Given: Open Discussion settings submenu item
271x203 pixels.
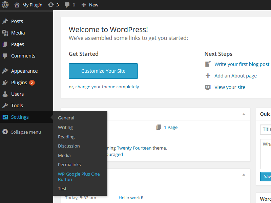Looking at the screenshot, I should point(69,146).
